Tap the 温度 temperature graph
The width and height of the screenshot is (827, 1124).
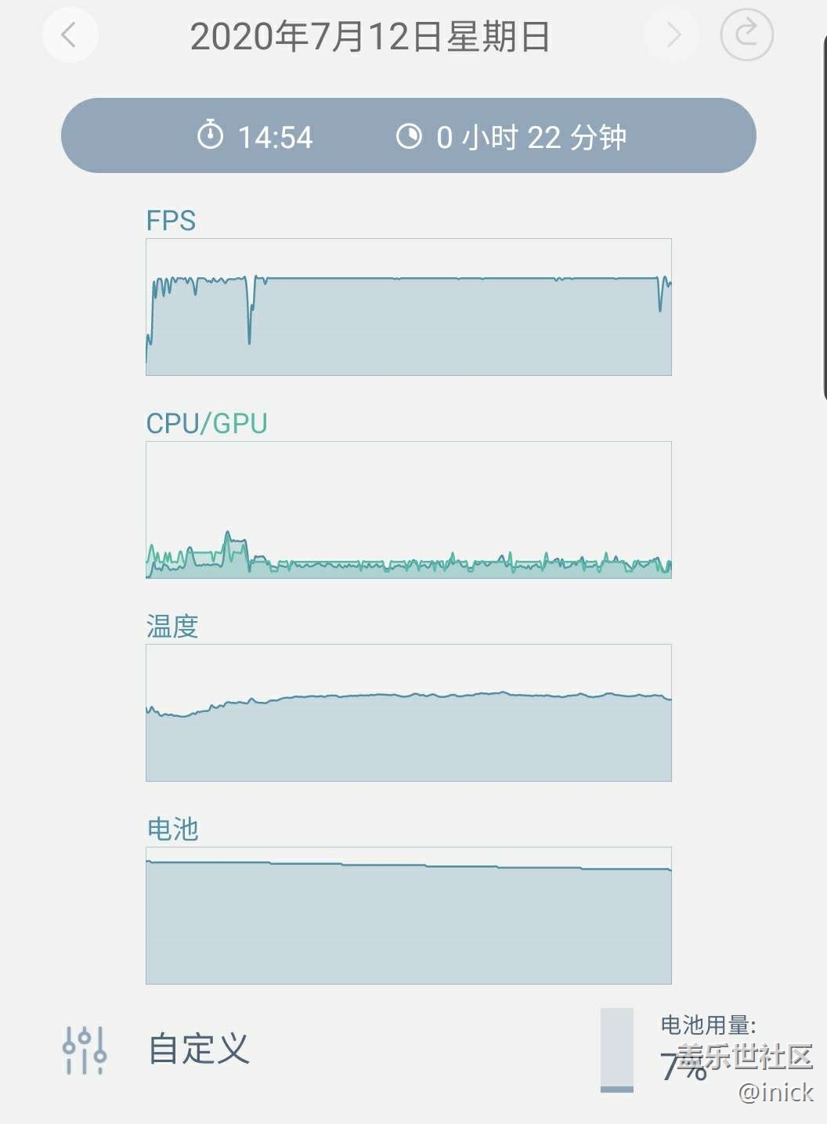(408, 713)
